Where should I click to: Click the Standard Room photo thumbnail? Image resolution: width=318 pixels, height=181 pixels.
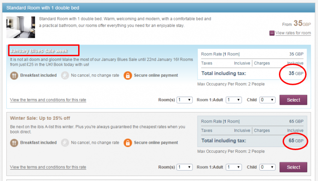pyautogui.click(x=21, y=27)
